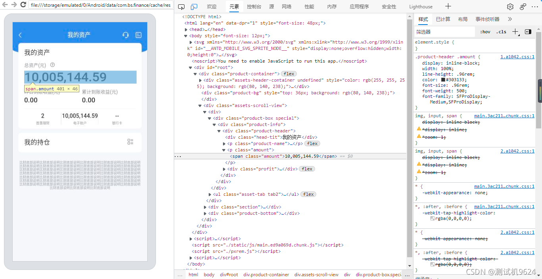This screenshot has height=279, width=542.
Task: Select div.product-container in breadcrumb
Action: 266,275
